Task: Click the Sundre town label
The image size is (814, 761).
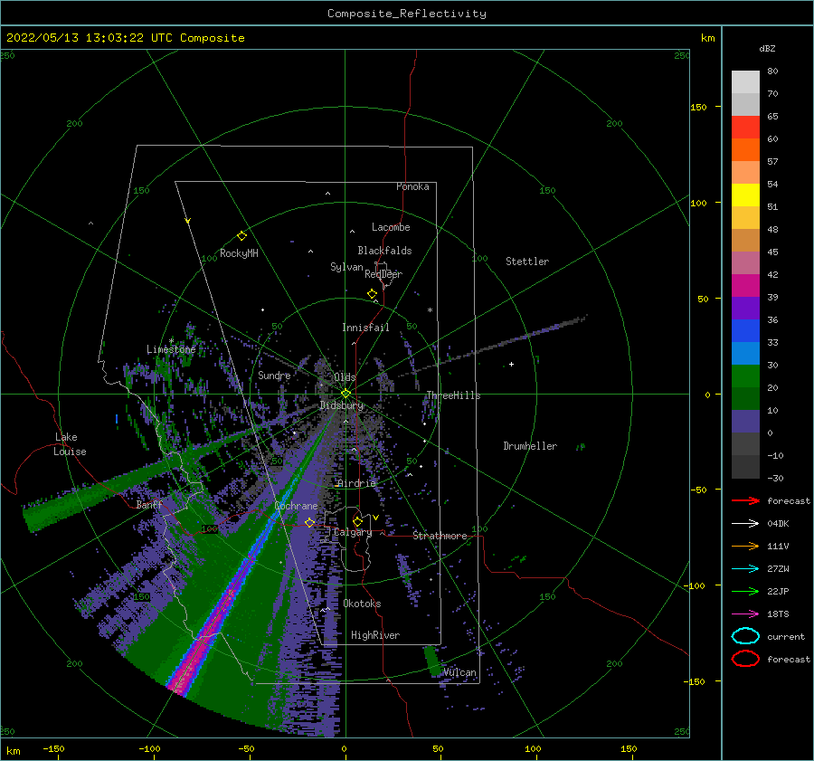Action: coord(274,375)
